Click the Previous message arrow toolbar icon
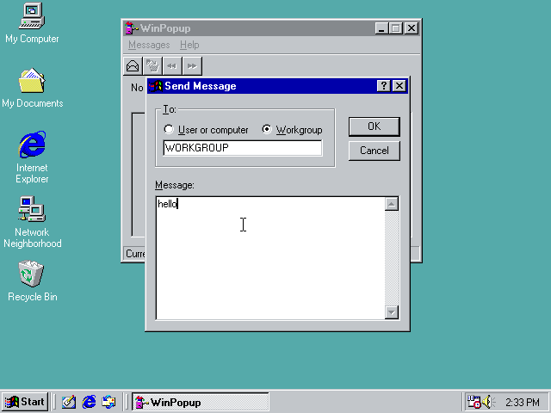 [x=172, y=66]
